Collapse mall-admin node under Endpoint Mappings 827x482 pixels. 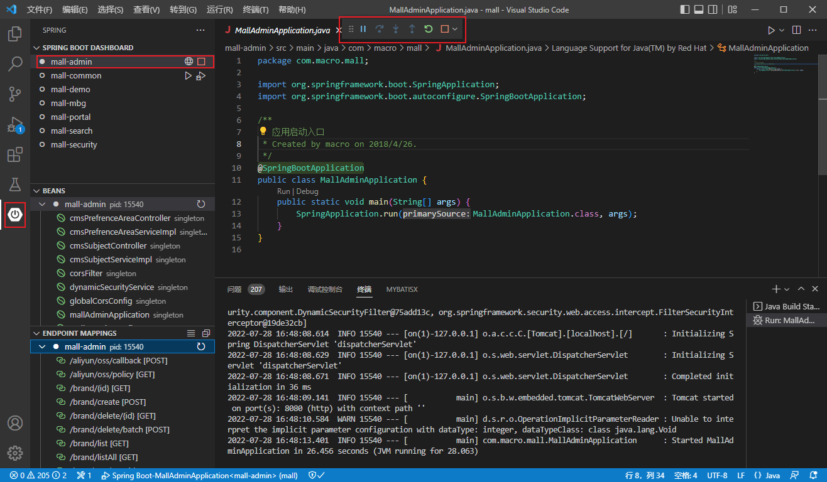coord(42,346)
